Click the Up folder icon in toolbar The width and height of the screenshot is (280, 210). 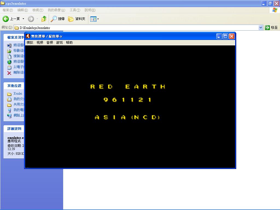tap(44, 19)
